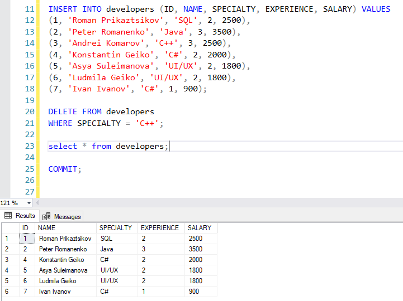Viewport: 403px width, 301px height.
Task: Click the Messages tab icon
Action: pyautogui.click(x=46, y=216)
